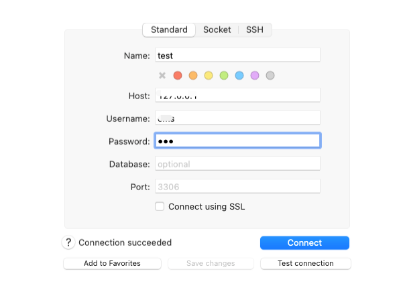This screenshot has width=403, height=304.
Task: Pick the gray color dot
Action: (x=270, y=76)
